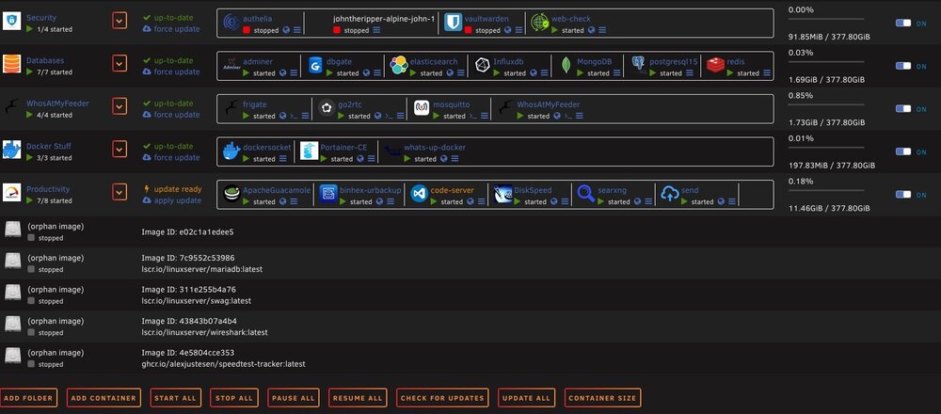Click the dockersocket whale icon
941x414 pixels.
pyautogui.click(x=231, y=151)
